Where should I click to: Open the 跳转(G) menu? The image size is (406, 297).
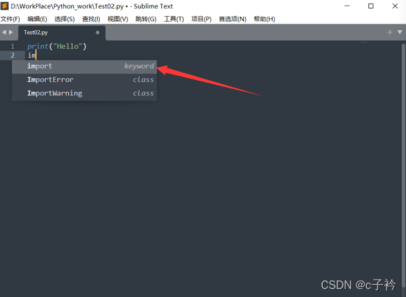coord(146,19)
